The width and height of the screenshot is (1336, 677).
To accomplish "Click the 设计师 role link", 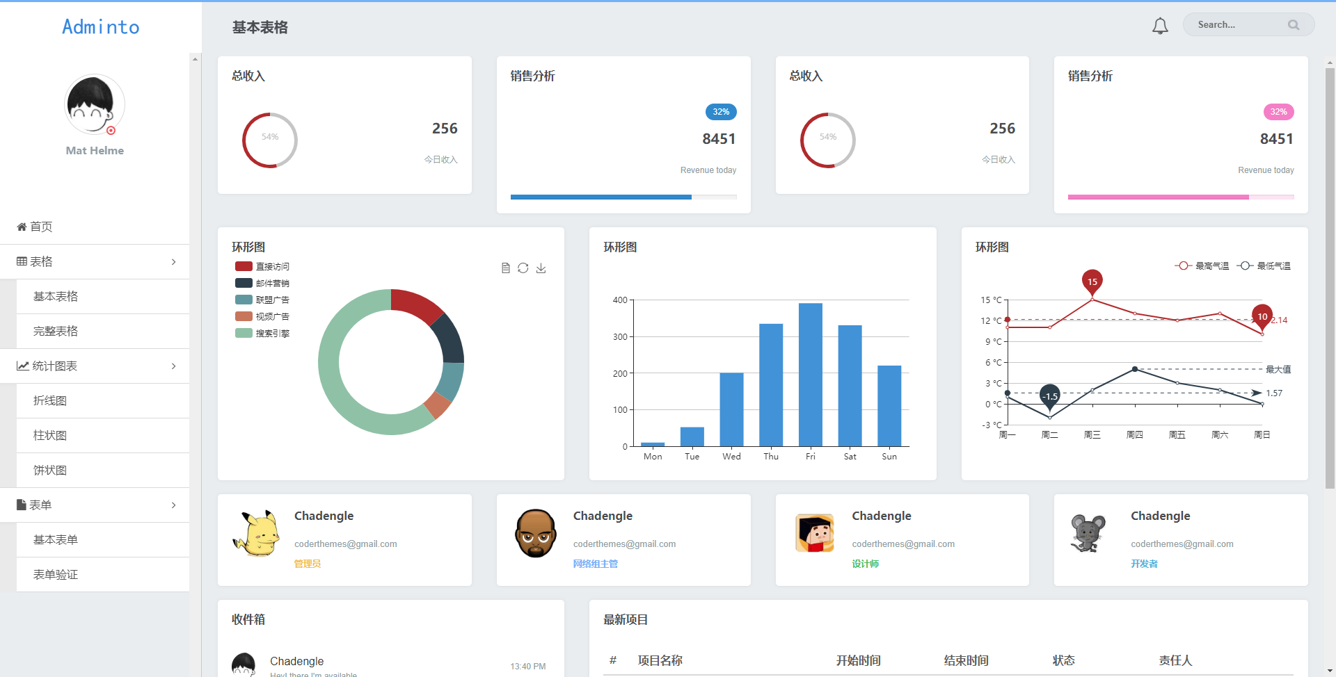I will tap(866, 564).
